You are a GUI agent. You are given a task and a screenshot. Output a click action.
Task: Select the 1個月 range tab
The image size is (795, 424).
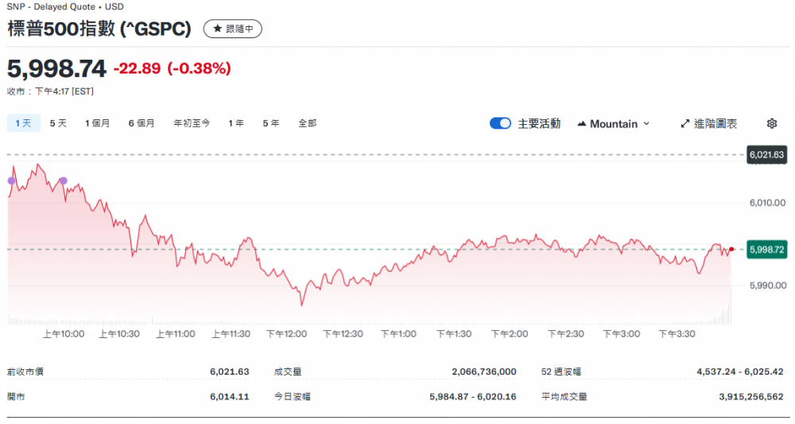(98, 123)
